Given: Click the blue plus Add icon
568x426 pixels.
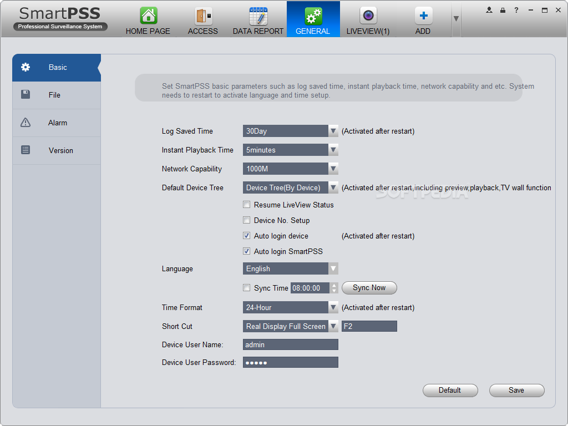Looking at the screenshot, I should click(x=423, y=16).
